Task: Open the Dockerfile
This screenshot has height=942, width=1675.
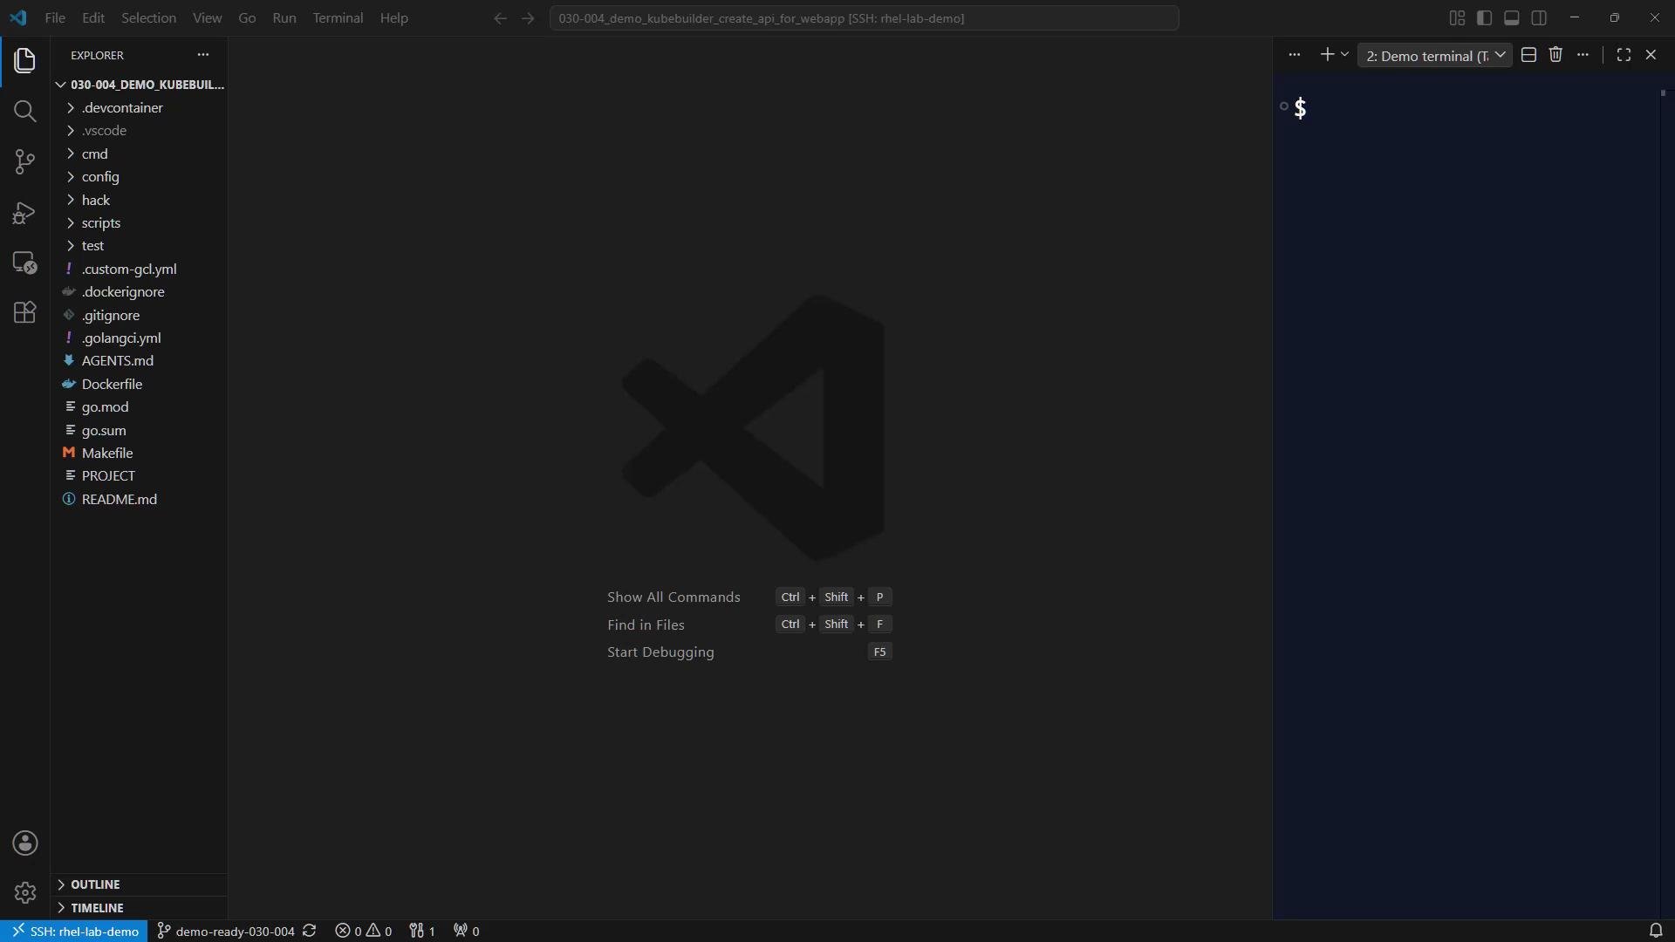Action: [140, 384]
